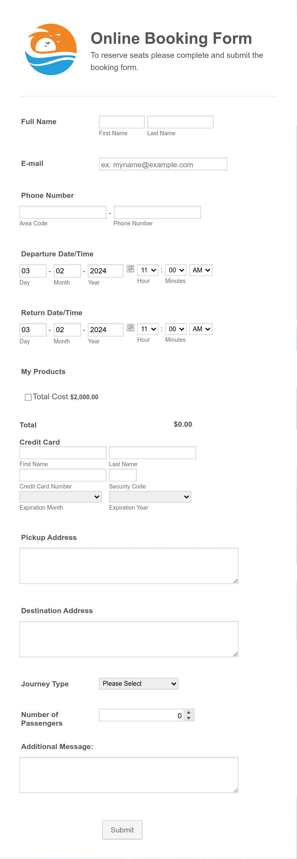
Task: Click the Submit button
Action: coord(122,830)
